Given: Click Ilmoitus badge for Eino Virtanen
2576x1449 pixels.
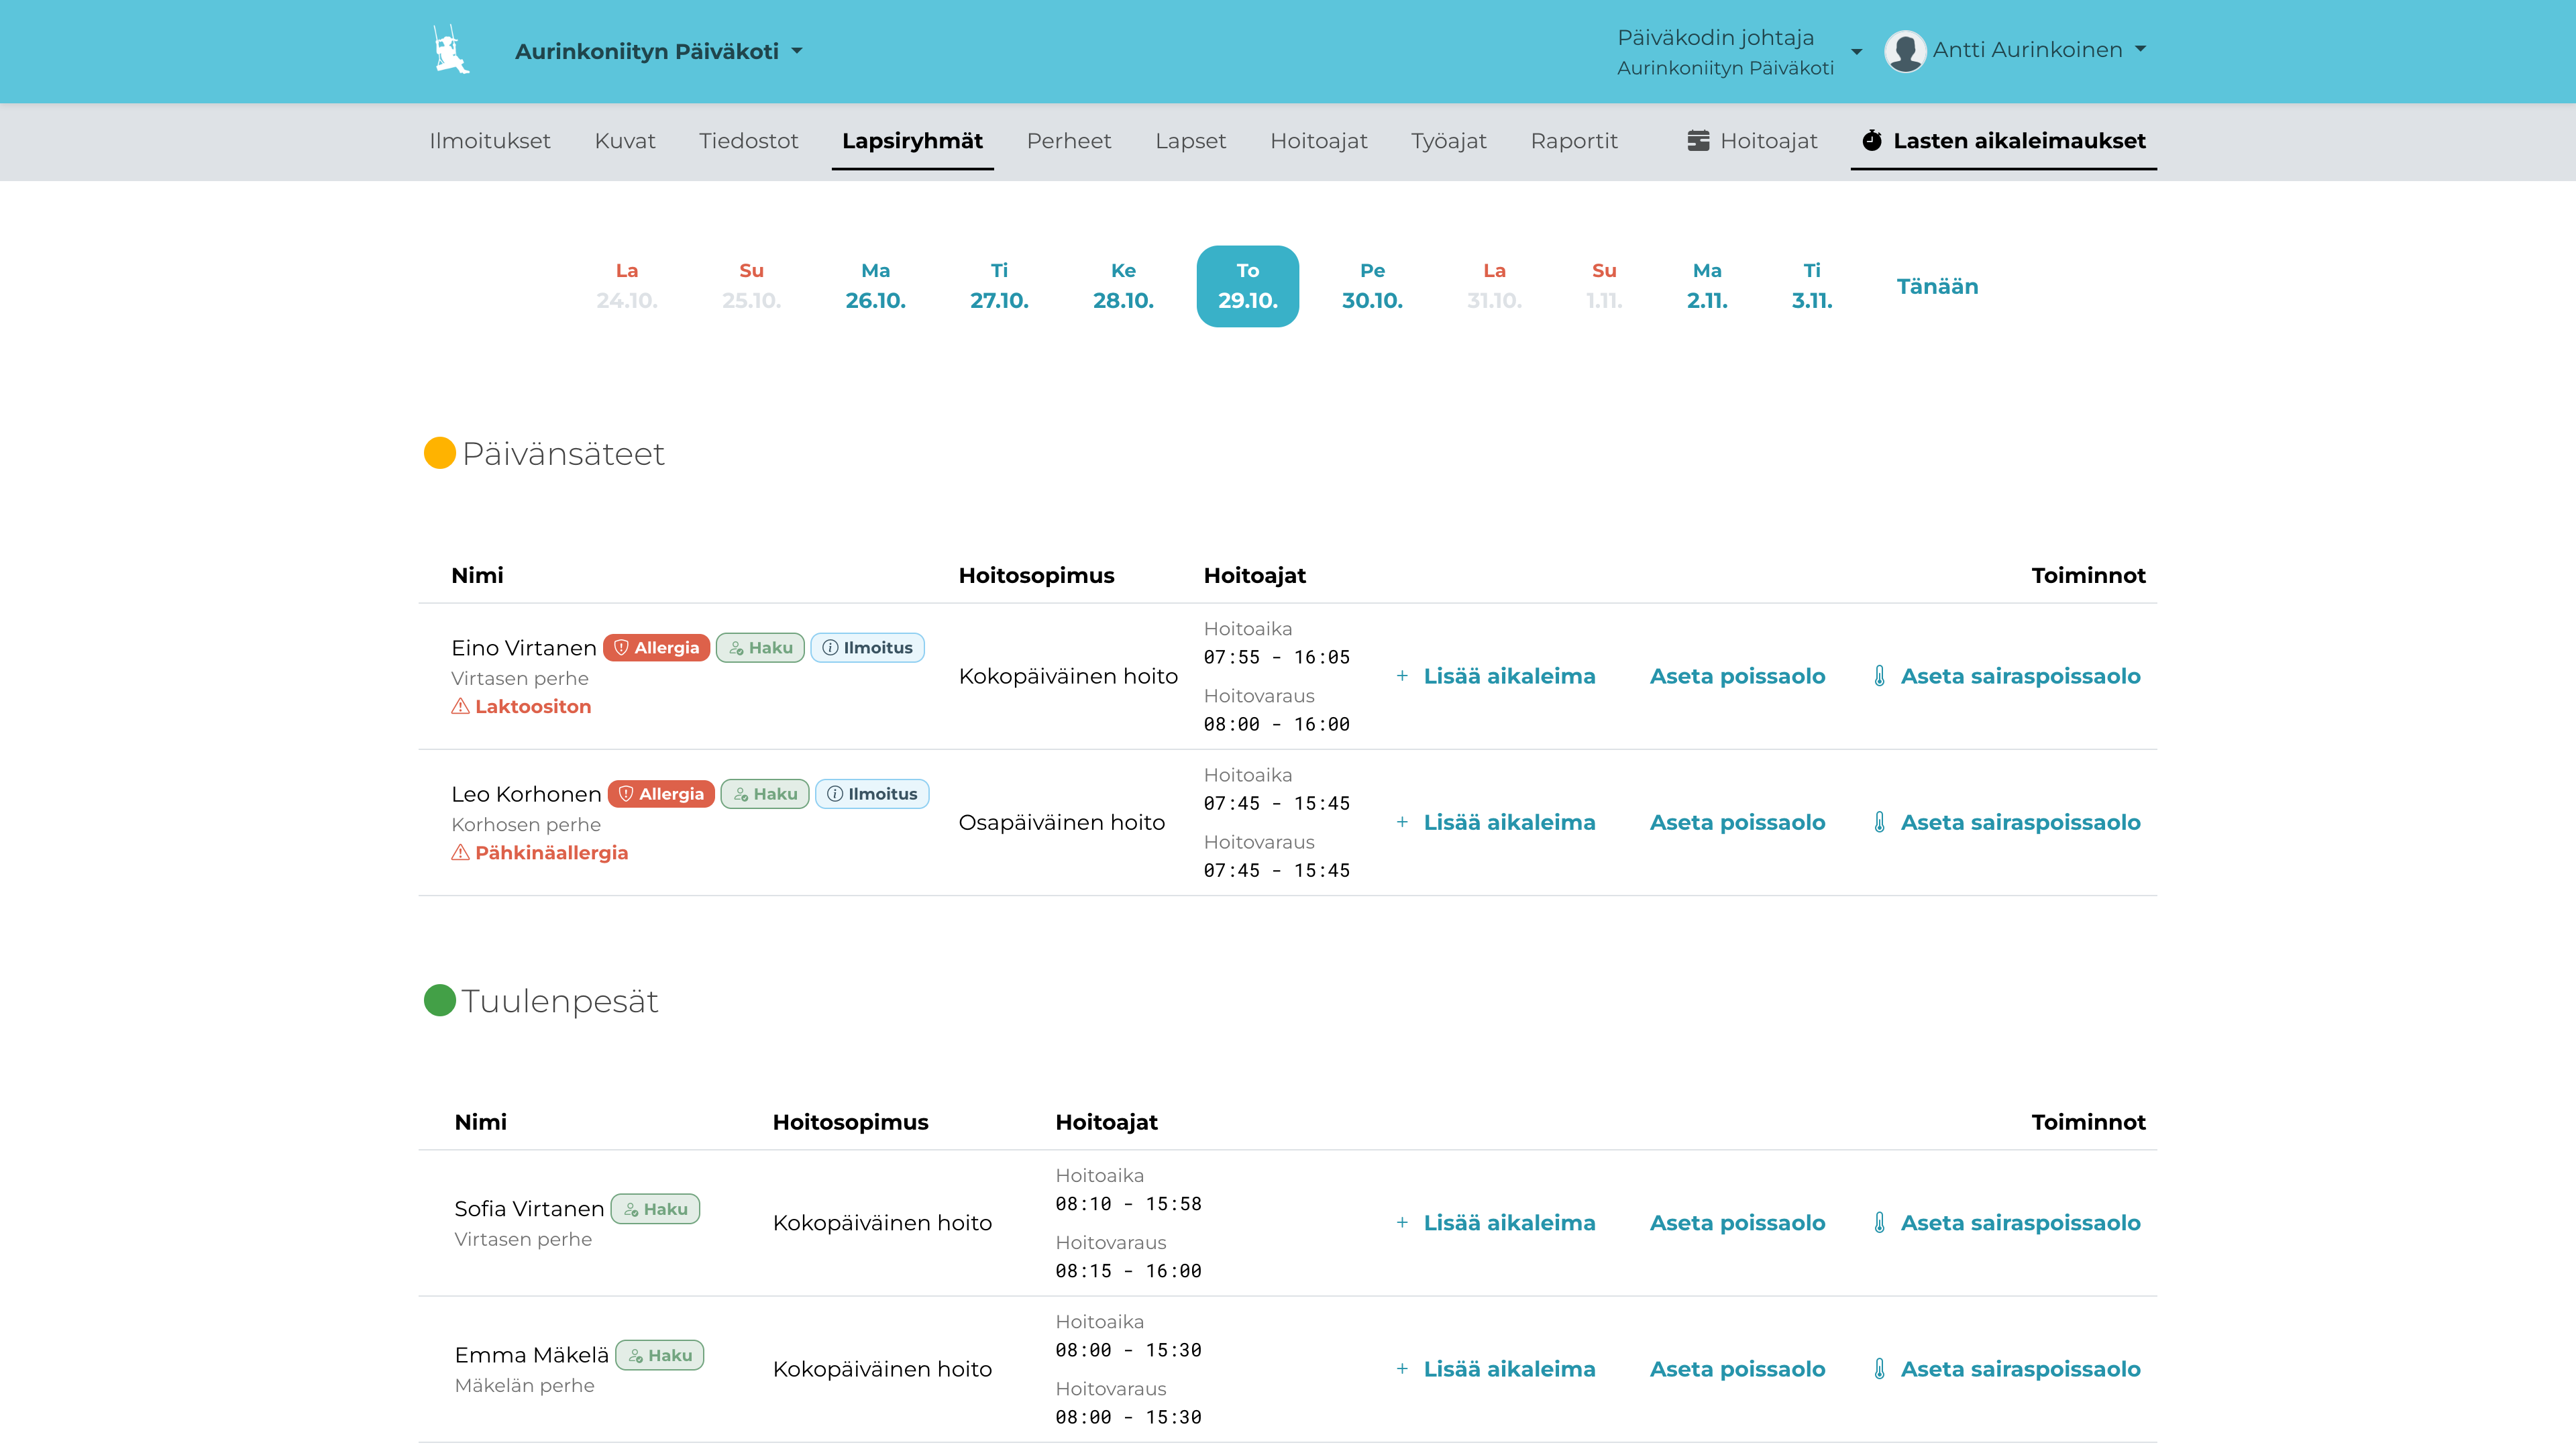Looking at the screenshot, I should (x=867, y=648).
